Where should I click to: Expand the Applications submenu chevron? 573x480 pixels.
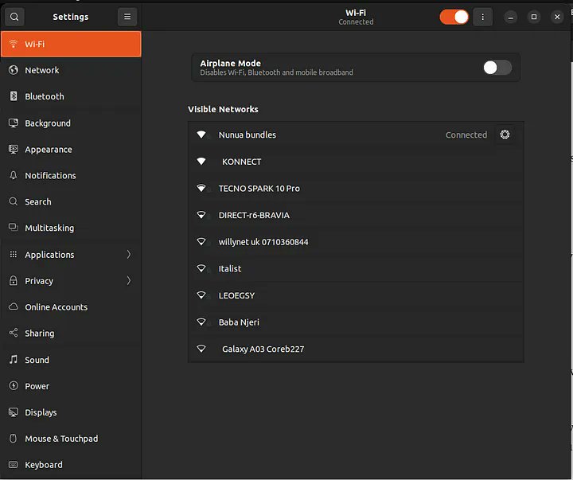pyautogui.click(x=129, y=255)
